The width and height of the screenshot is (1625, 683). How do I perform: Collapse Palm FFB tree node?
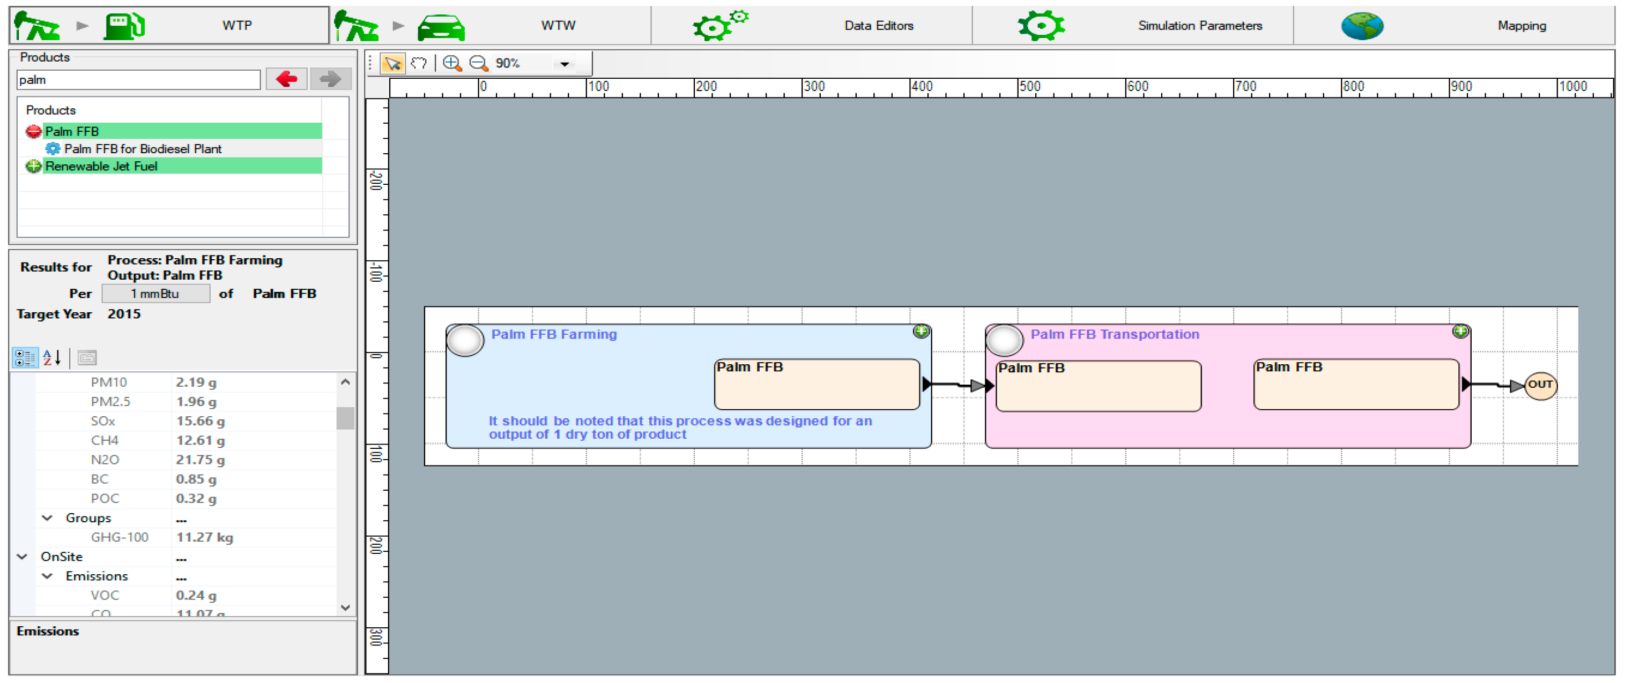coord(33,132)
